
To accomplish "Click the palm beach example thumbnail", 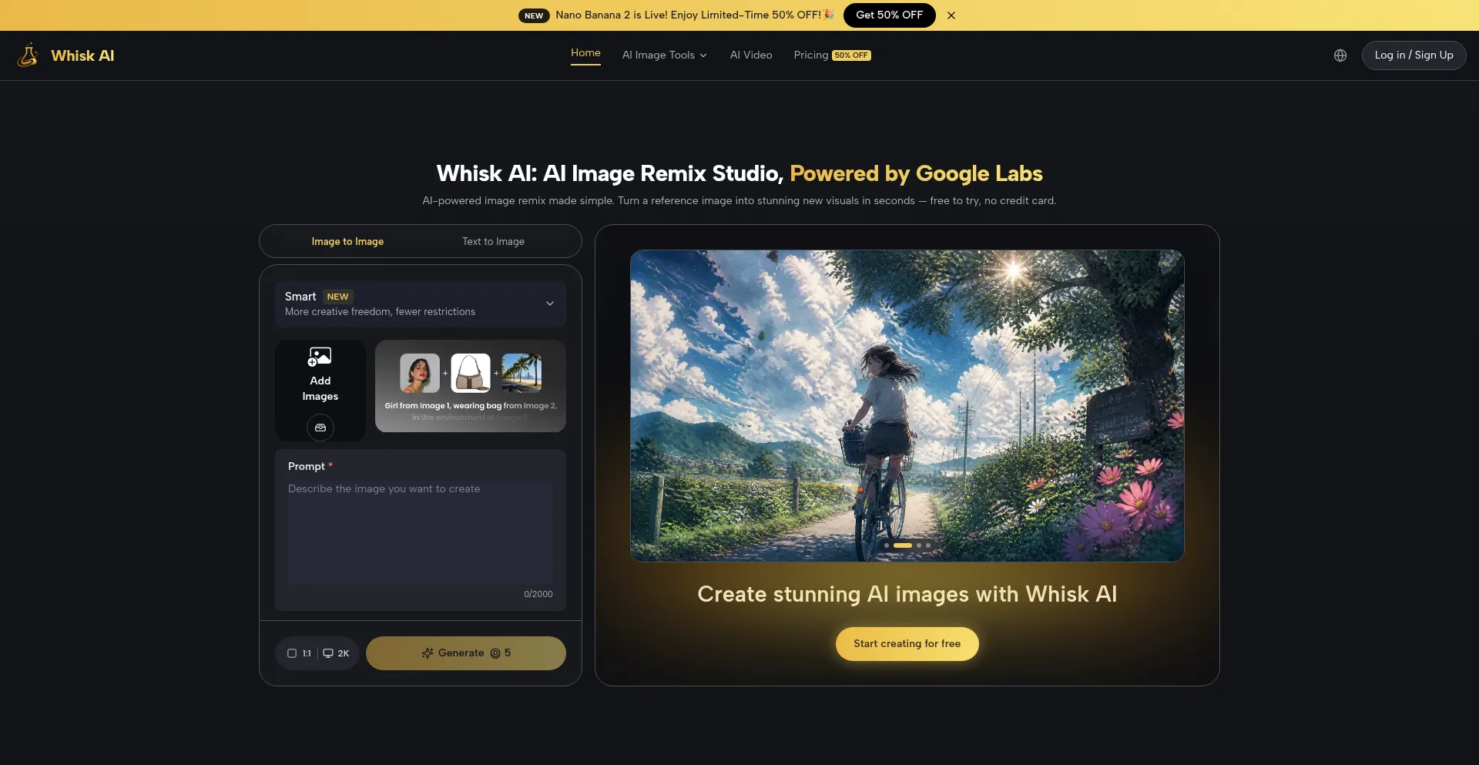I will pos(522,373).
